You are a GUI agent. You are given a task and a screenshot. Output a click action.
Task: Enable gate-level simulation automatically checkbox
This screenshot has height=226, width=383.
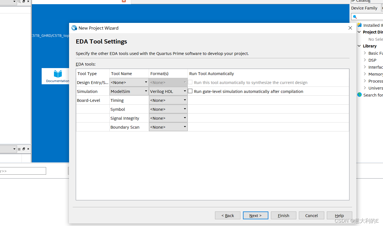point(190,91)
